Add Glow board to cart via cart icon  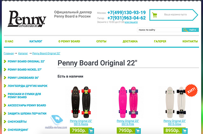185,131
